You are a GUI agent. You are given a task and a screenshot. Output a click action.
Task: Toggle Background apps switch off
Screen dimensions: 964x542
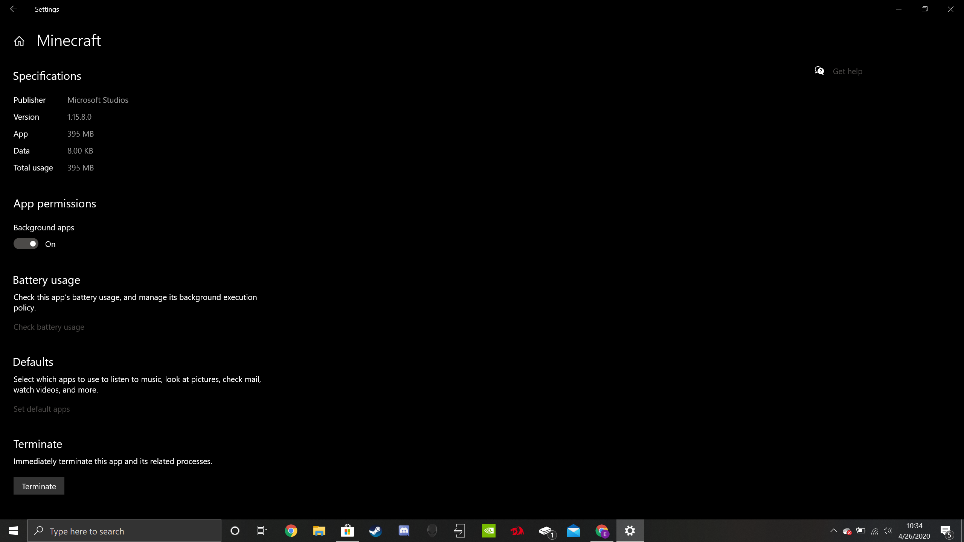click(26, 244)
